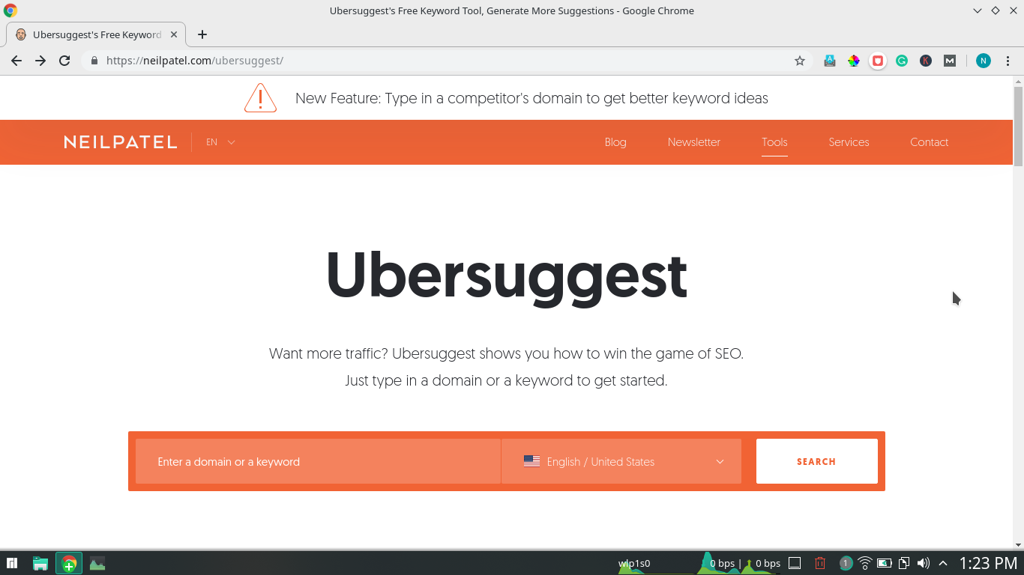Open the Services menu item
The image size is (1024, 575).
pyautogui.click(x=849, y=142)
